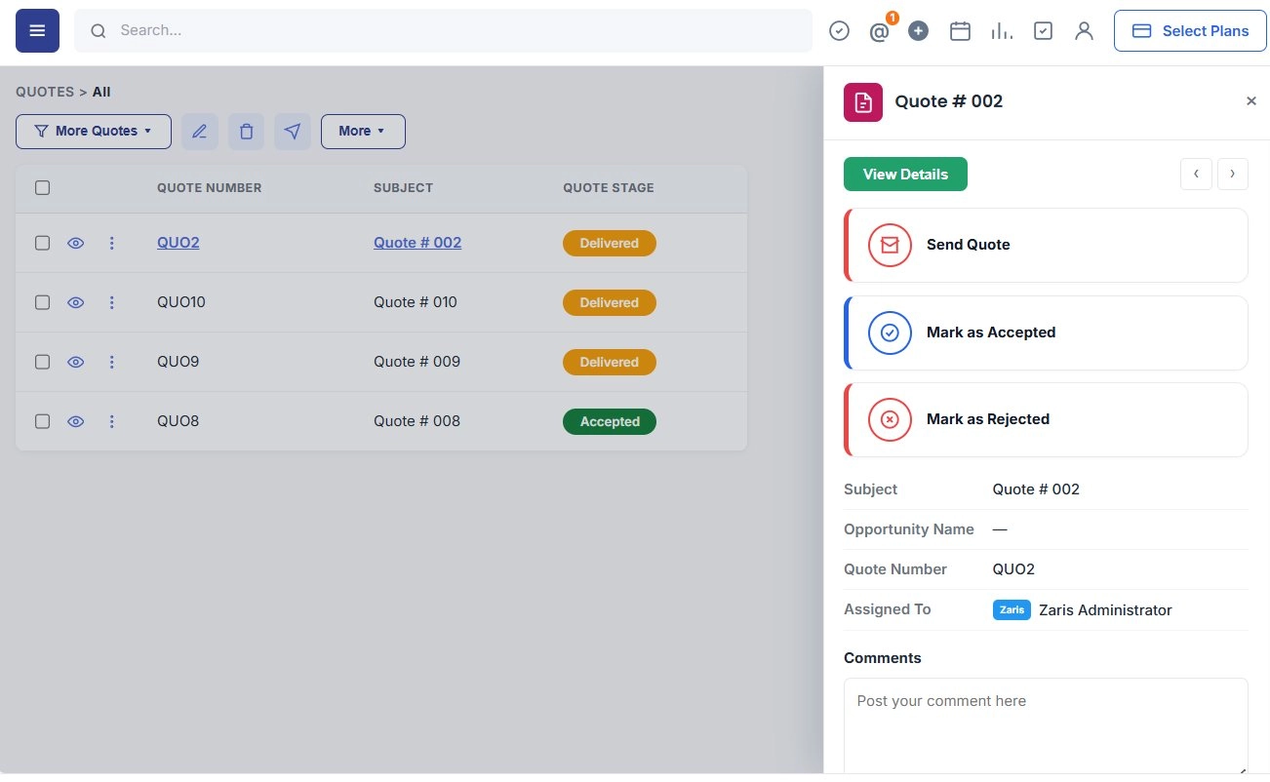Open the reports bar chart icon

pyautogui.click(x=1001, y=31)
